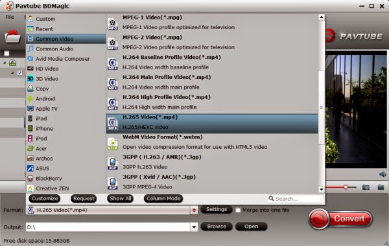Open snapshot folder icon under preview
This screenshot has width=389, height=246.
pyautogui.click(x=381, y=187)
